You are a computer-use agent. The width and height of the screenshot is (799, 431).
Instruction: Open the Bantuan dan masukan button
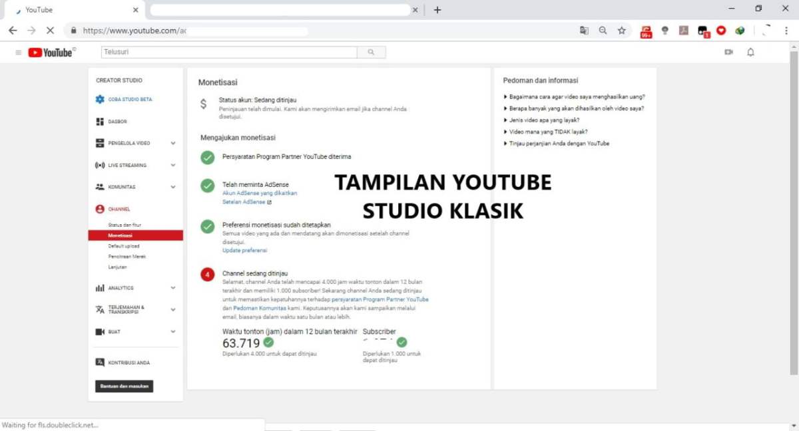[x=124, y=386]
